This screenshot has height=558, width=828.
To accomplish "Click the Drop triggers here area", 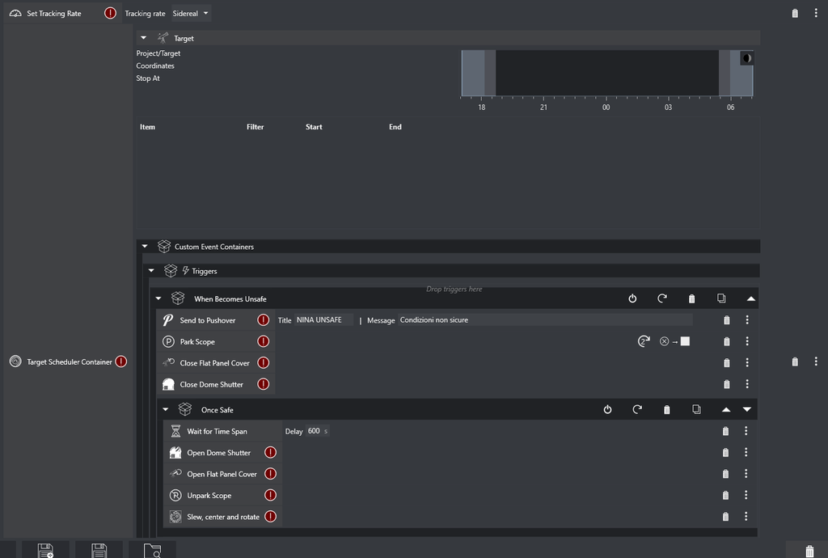I will 454,289.
